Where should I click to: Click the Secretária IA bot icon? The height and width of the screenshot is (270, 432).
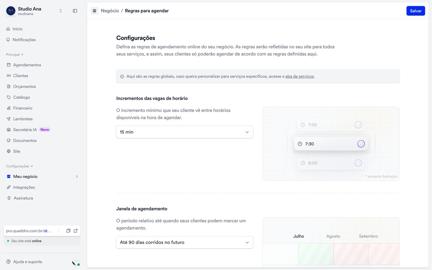tap(9, 130)
